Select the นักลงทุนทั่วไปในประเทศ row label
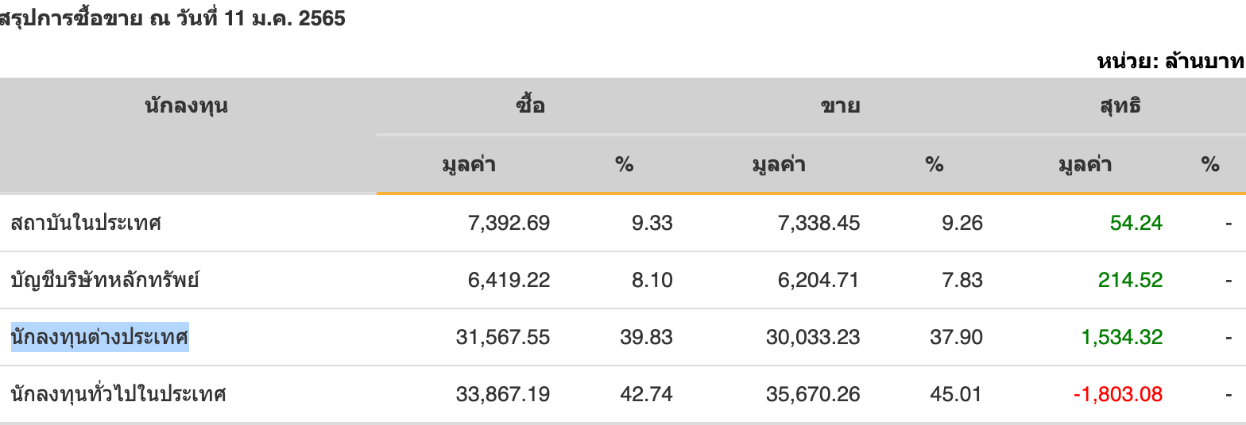This screenshot has height=425, width=1246. click(x=118, y=394)
